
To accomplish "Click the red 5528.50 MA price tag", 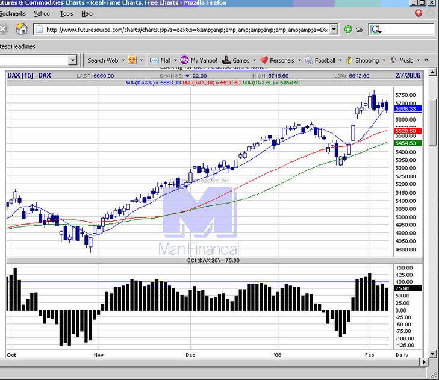I will click(x=408, y=131).
